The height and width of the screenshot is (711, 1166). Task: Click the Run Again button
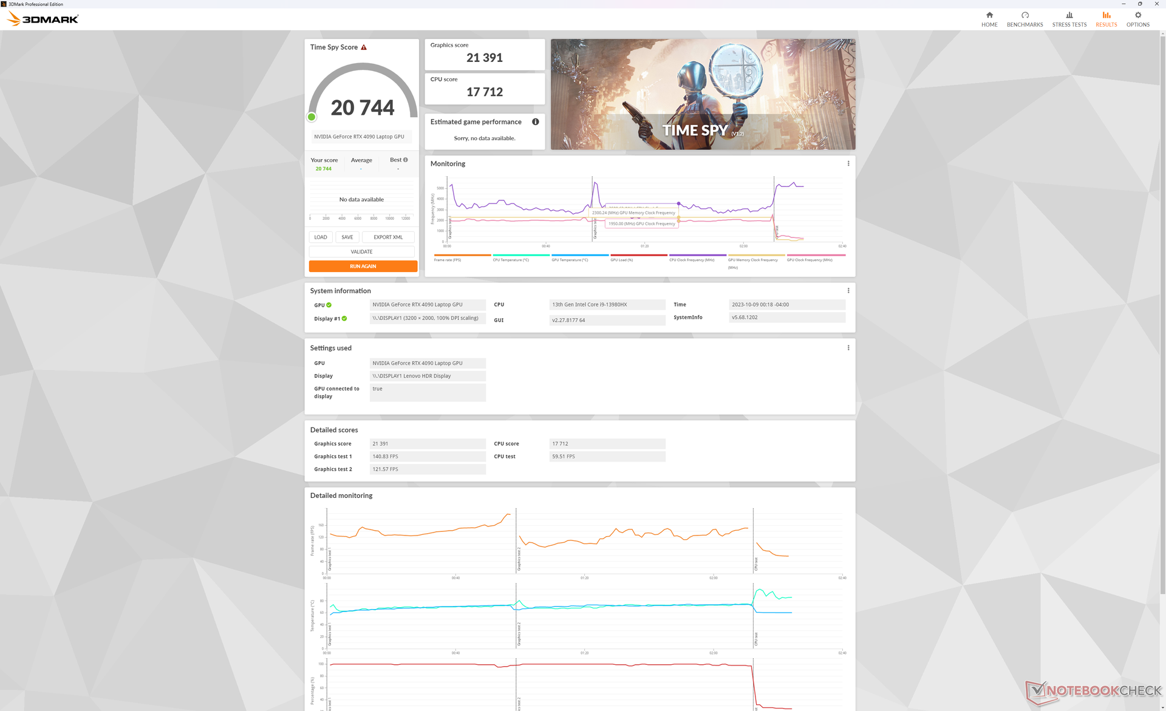(363, 267)
